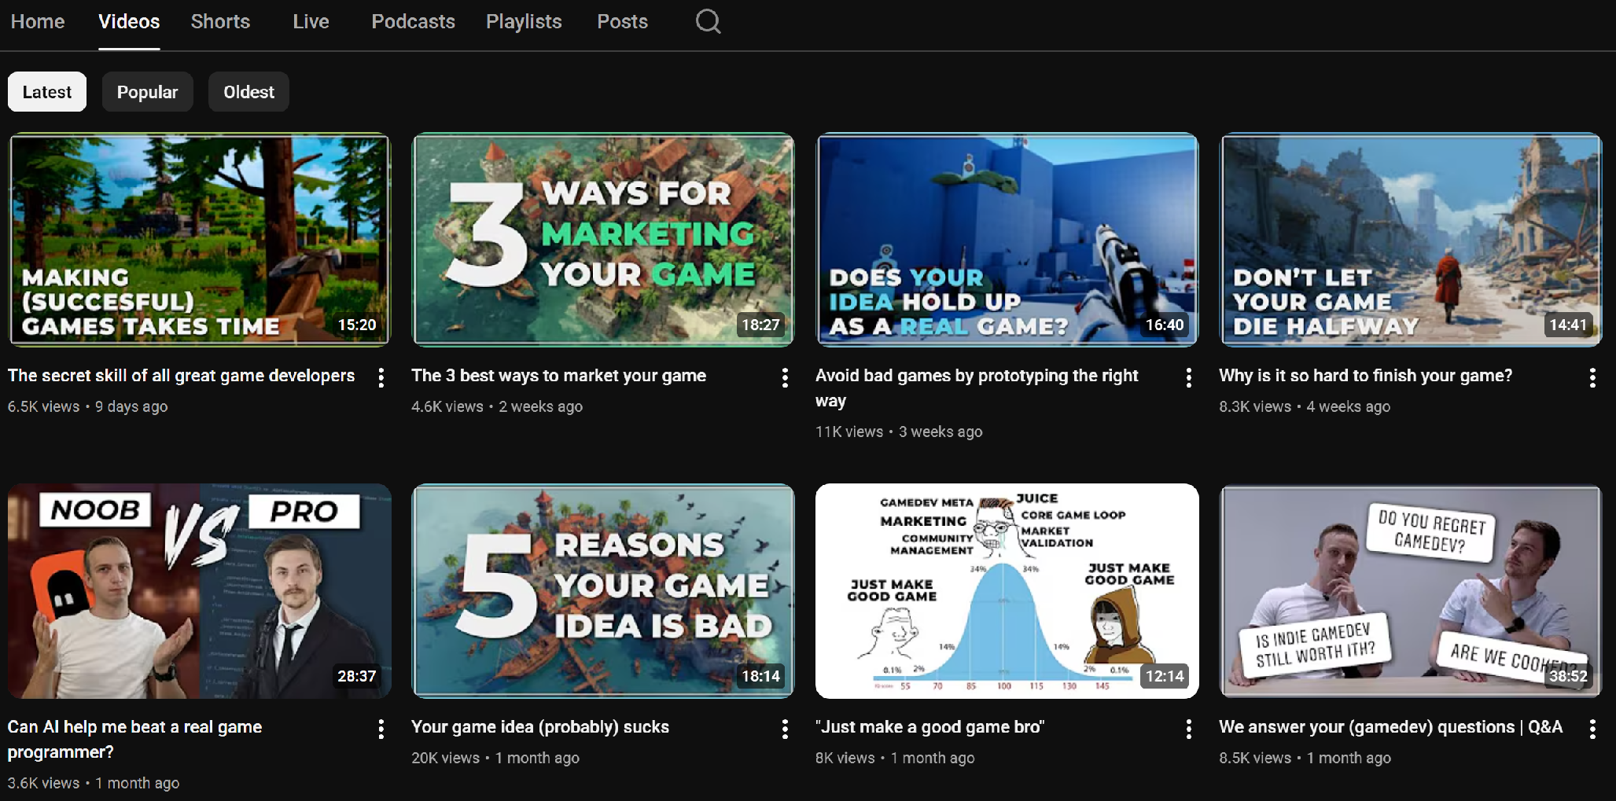Sort videos by Oldest
This screenshot has height=801, width=1616.
pos(248,92)
